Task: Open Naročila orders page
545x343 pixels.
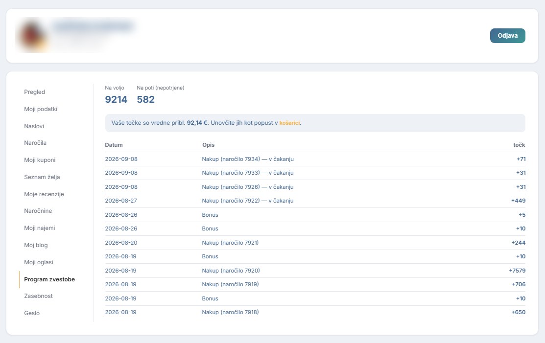Action: coord(35,143)
